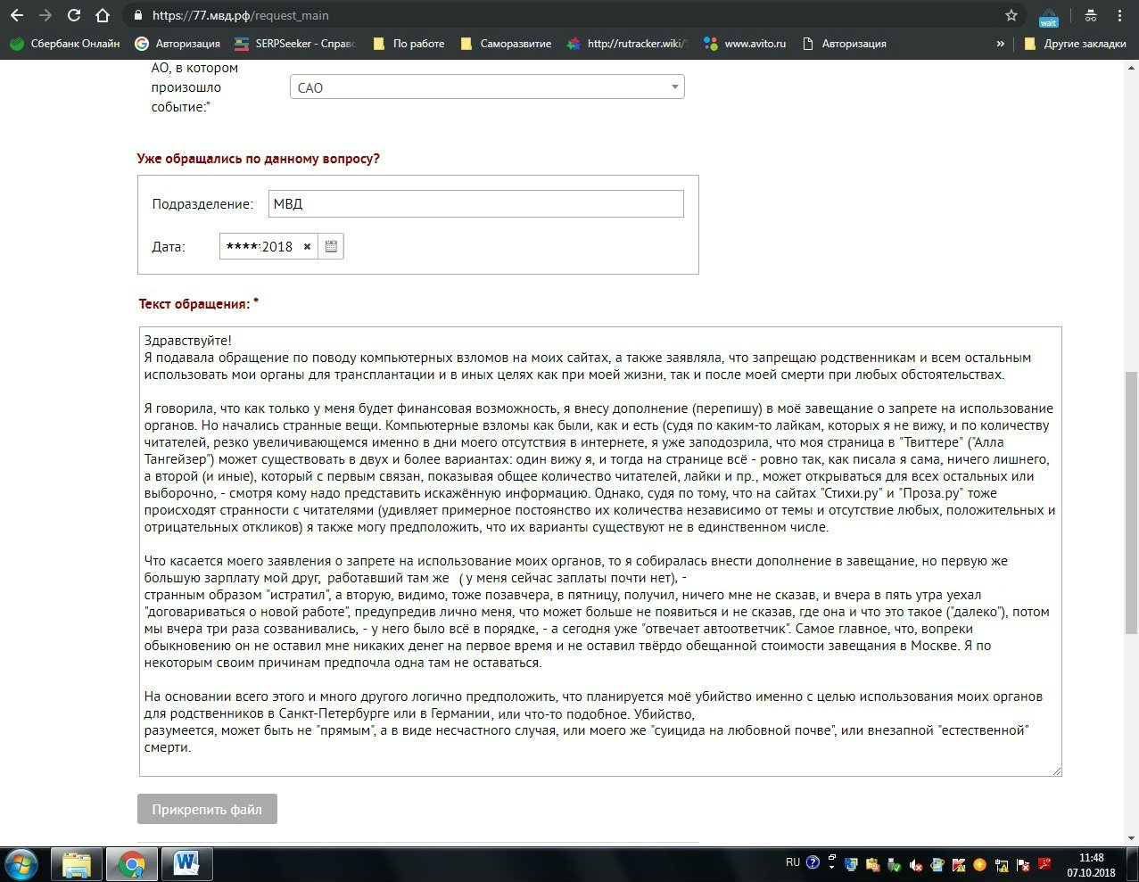Click the Adobe Acrobat tray icon
Screen dimensions: 1139x882
(1044, 863)
